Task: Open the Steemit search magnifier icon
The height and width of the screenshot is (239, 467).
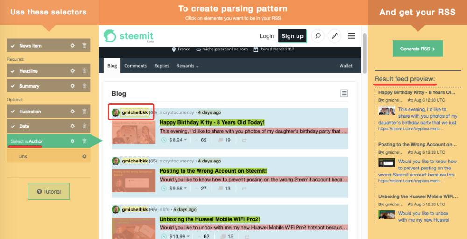Action: 318,36
